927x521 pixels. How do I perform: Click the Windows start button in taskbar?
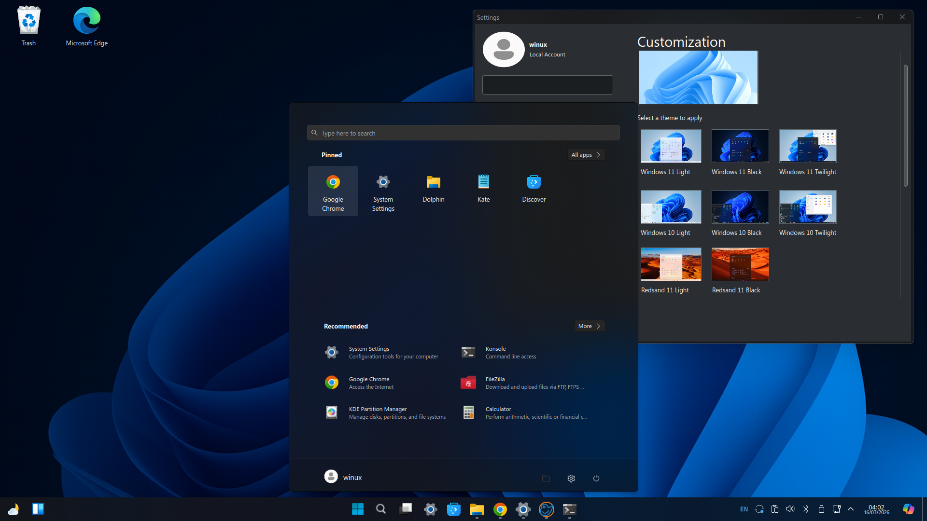click(358, 509)
